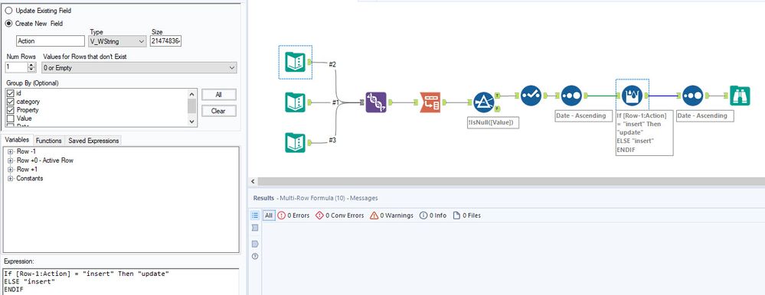Image resolution: width=765 pixels, height=295 pixels.
Task: Select the second Sort tool before Browse
Action: [x=692, y=96]
